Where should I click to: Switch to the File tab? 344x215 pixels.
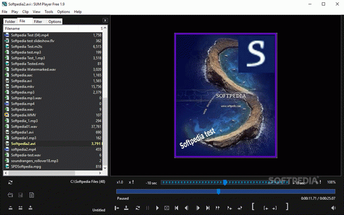pos(22,21)
